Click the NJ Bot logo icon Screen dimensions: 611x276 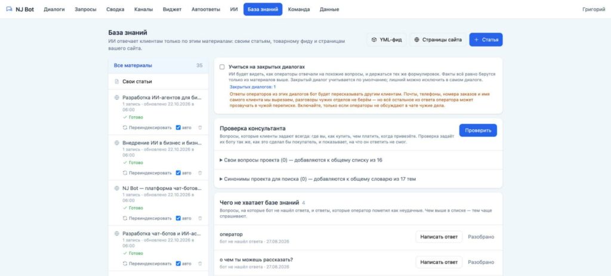10,10
